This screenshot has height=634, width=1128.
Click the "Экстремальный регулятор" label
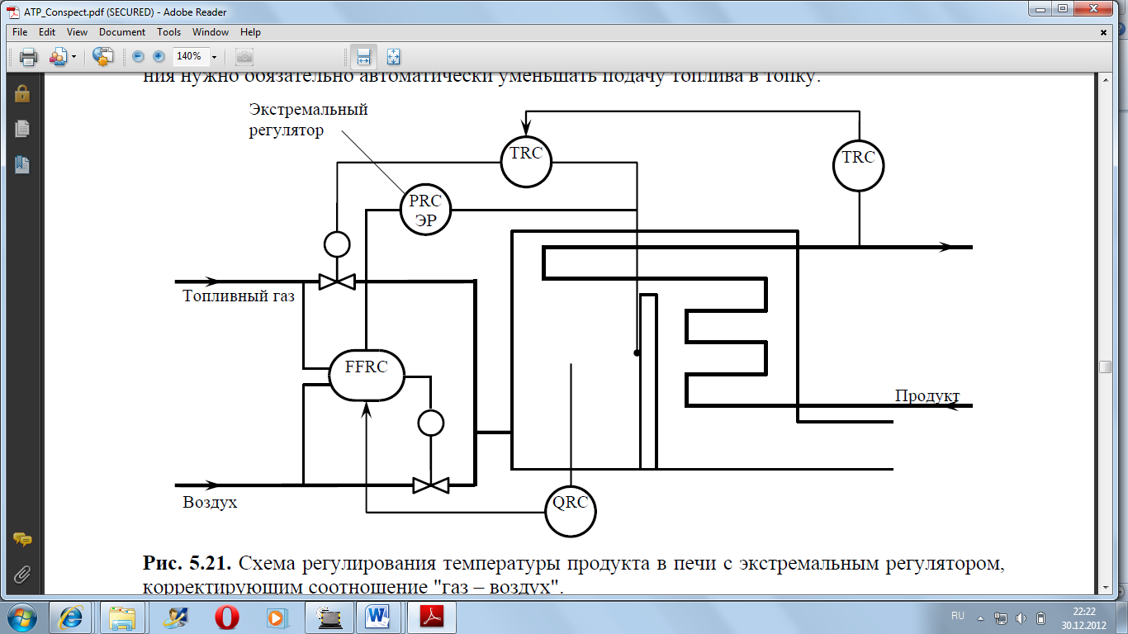click(308, 120)
